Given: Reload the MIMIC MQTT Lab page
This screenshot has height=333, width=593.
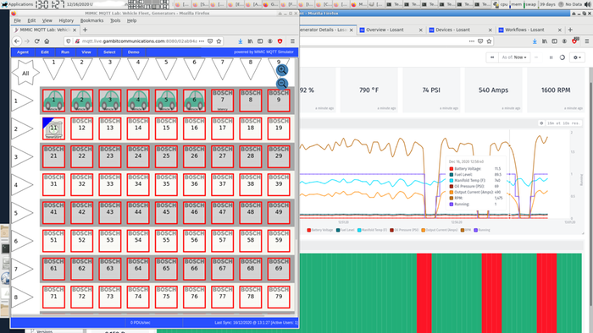Looking at the screenshot, I should pos(36,41).
